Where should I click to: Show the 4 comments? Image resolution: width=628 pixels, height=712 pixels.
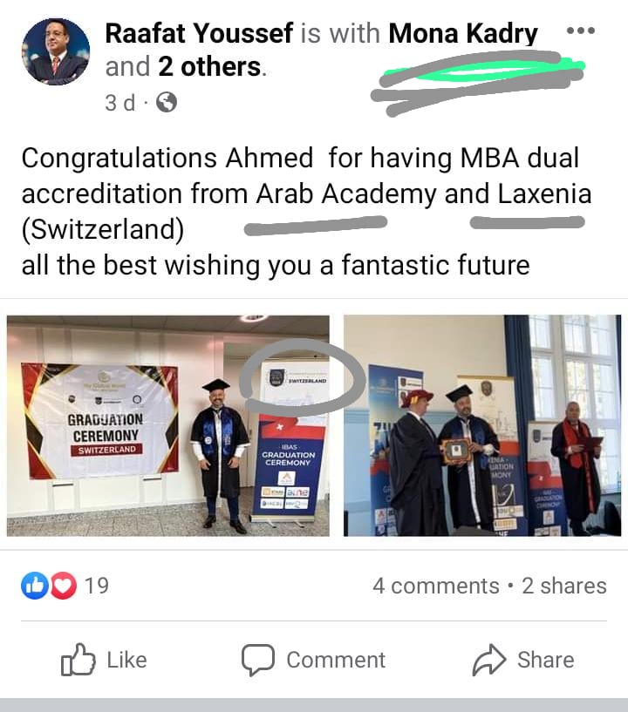coord(436,586)
